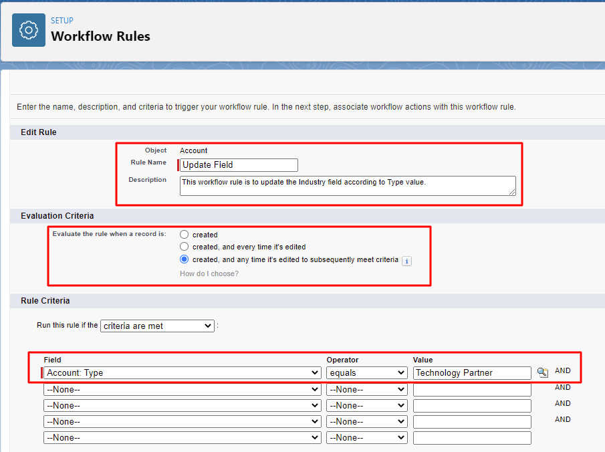Click the 'Evaluate the rule when a record is:' label
This screenshot has height=452, width=605.
point(109,234)
